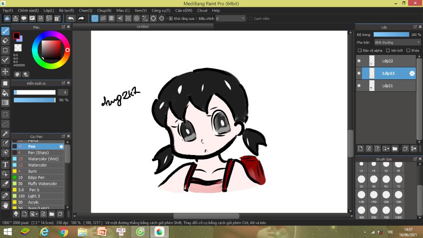
Task: Click the Redo arrow in toolbar
Action: click(x=81, y=18)
